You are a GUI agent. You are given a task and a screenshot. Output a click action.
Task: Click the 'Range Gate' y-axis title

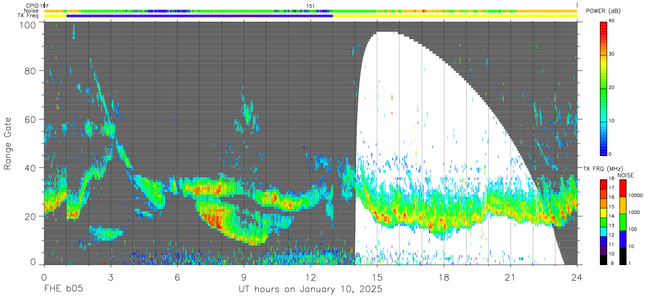pos(8,143)
